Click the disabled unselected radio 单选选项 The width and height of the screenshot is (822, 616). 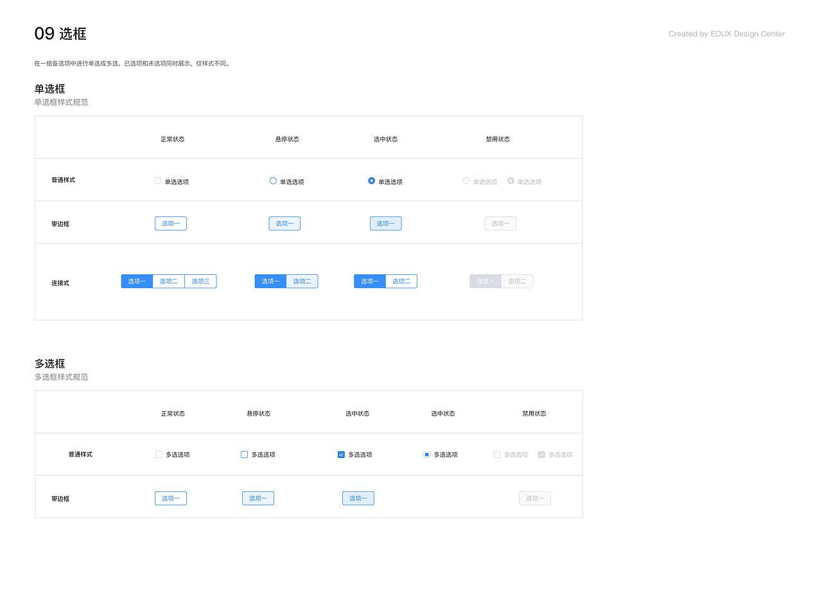pyautogui.click(x=466, y=181)
